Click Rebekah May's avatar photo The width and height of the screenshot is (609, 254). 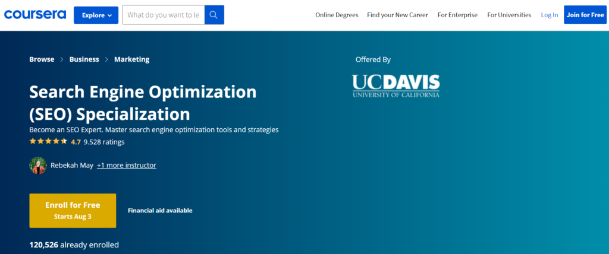pyautogui.click(x=38, y=165)
